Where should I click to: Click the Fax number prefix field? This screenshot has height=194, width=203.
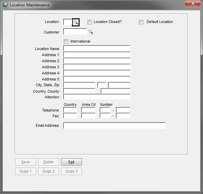(x=105, y=116)
